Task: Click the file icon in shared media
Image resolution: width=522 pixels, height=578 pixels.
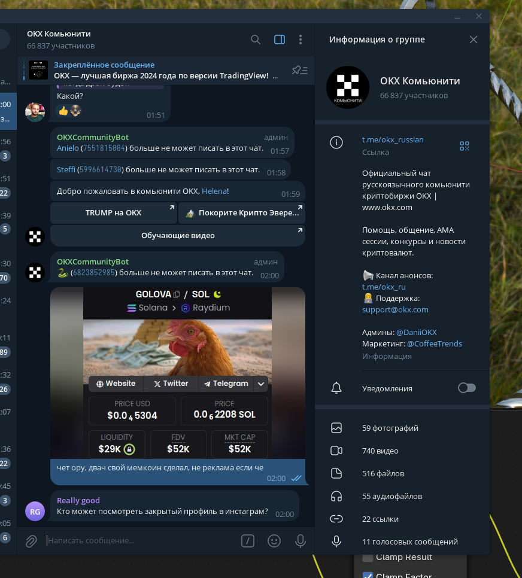Action: point(336,473)
